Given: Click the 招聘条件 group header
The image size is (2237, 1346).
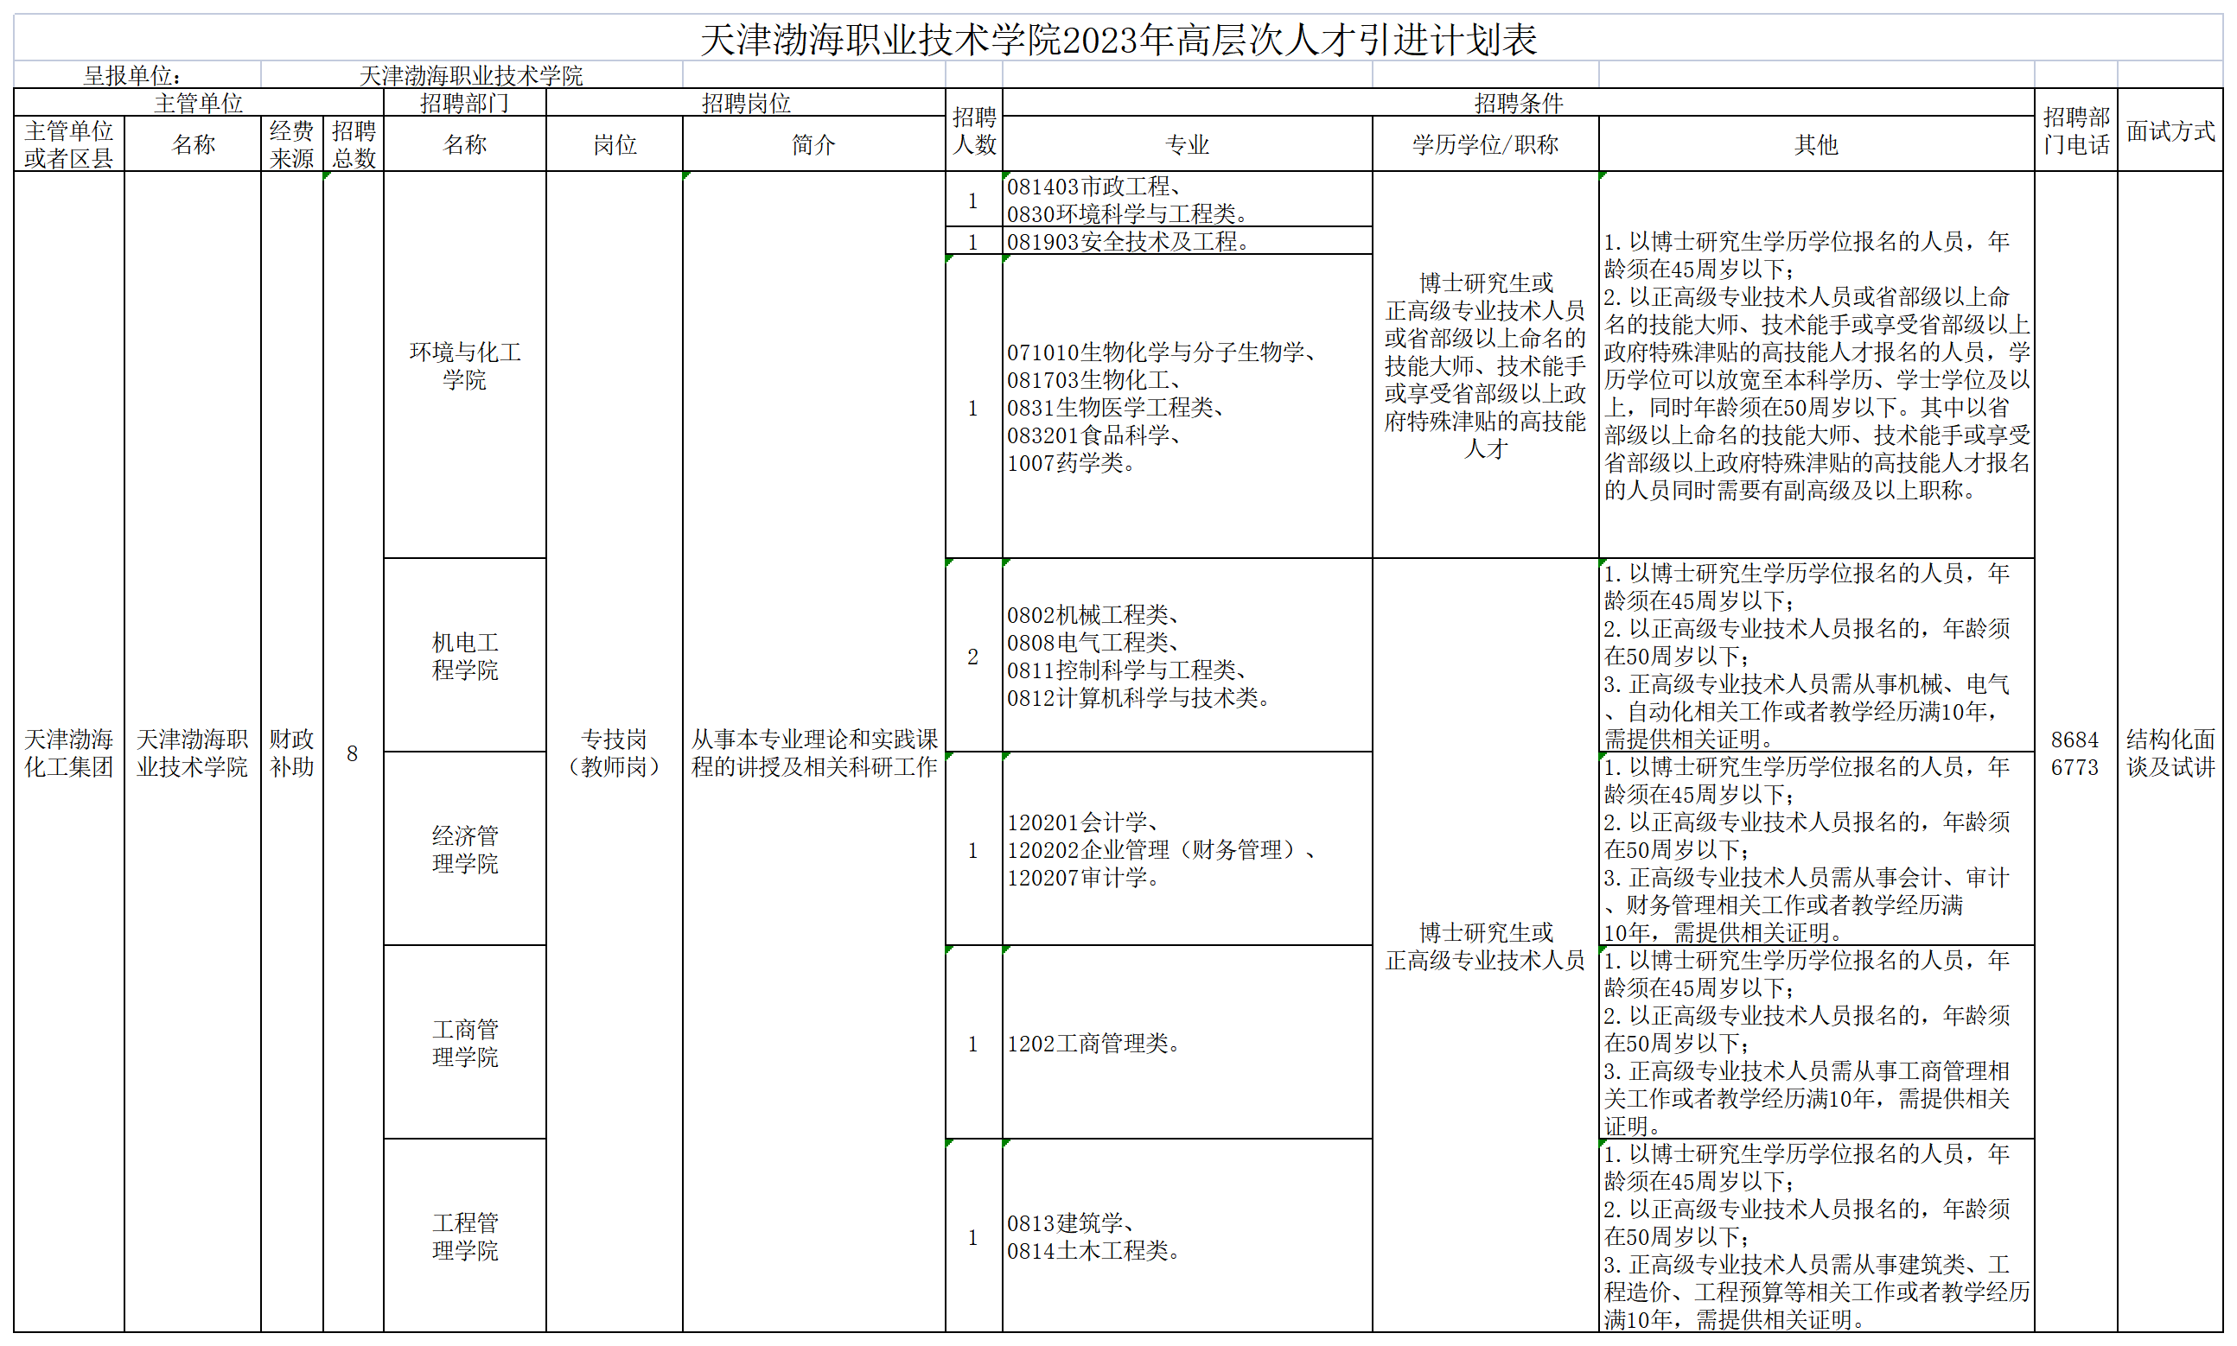Looking at the screenshot, I should tap(1518, 103).
